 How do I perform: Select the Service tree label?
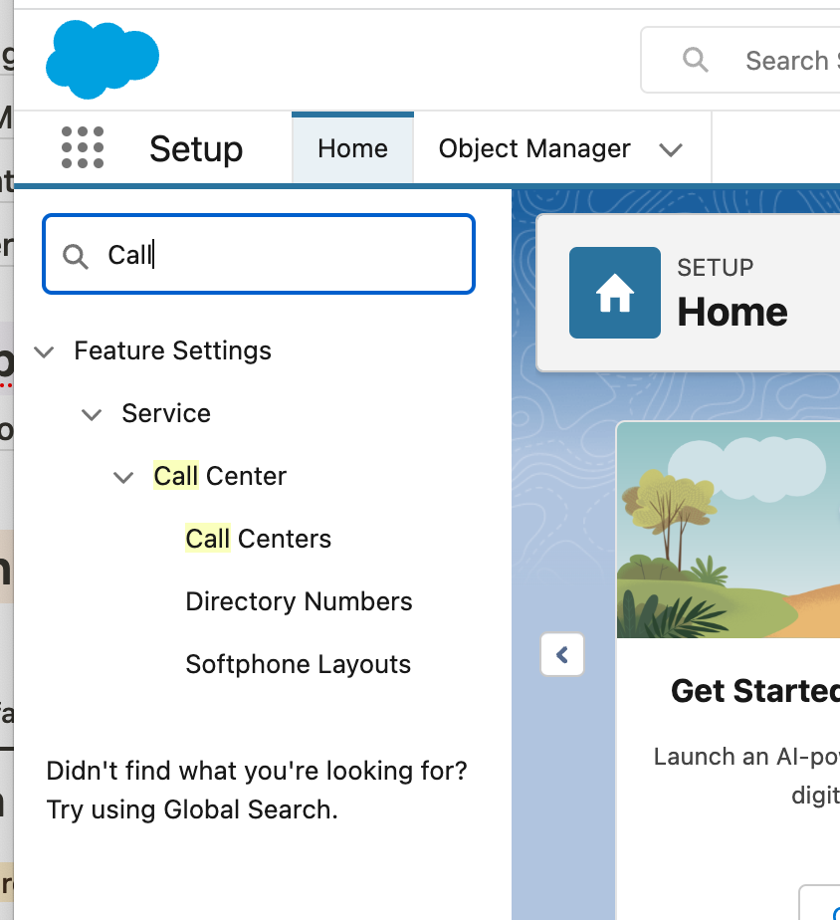coord(166,413)
